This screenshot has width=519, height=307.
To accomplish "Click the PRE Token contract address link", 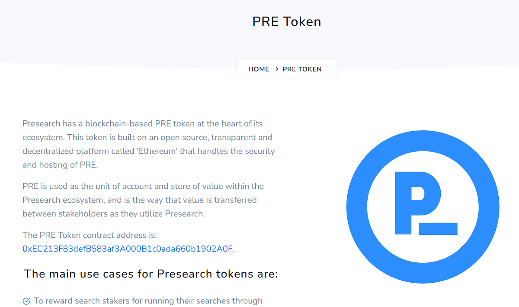I will click(127, 249).
